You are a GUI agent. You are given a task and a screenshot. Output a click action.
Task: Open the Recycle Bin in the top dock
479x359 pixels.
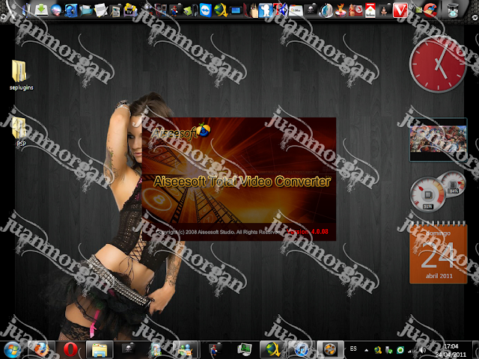453,10
